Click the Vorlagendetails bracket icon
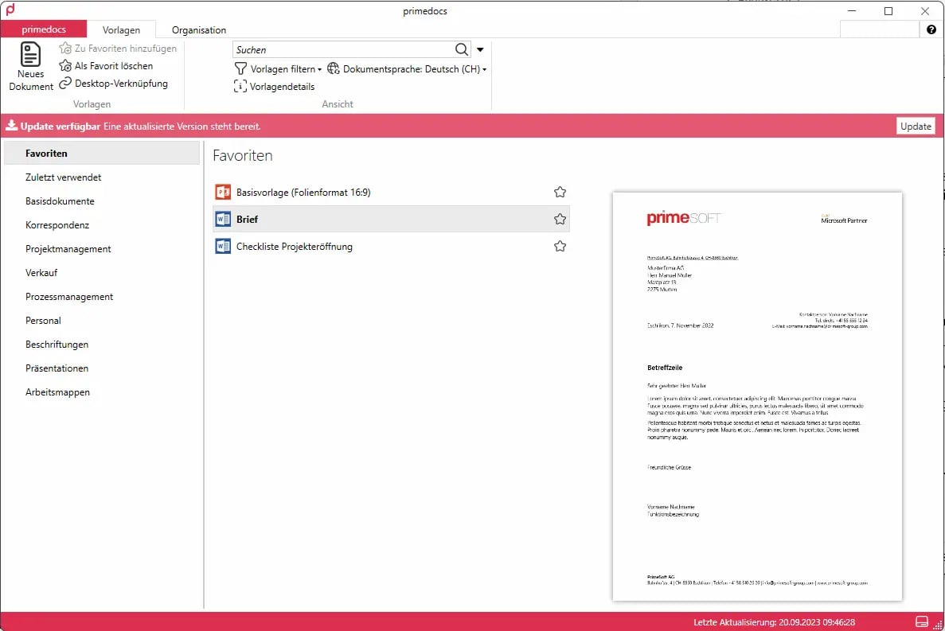Viewport: 945px width, 631px height. (240, 86)
